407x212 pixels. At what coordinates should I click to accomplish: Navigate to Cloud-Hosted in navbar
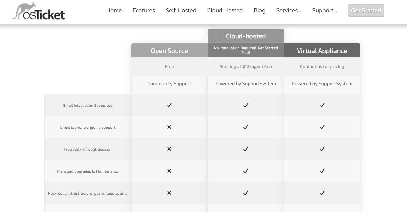(x=225, y=10)
